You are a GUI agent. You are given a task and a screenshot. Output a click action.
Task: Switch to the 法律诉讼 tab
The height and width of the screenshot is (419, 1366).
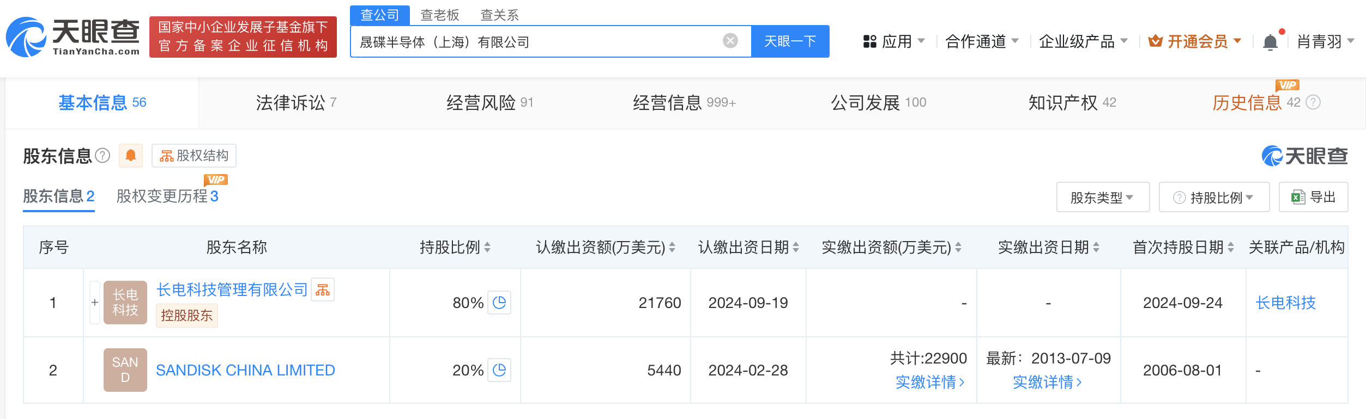[x=296, y=102]
